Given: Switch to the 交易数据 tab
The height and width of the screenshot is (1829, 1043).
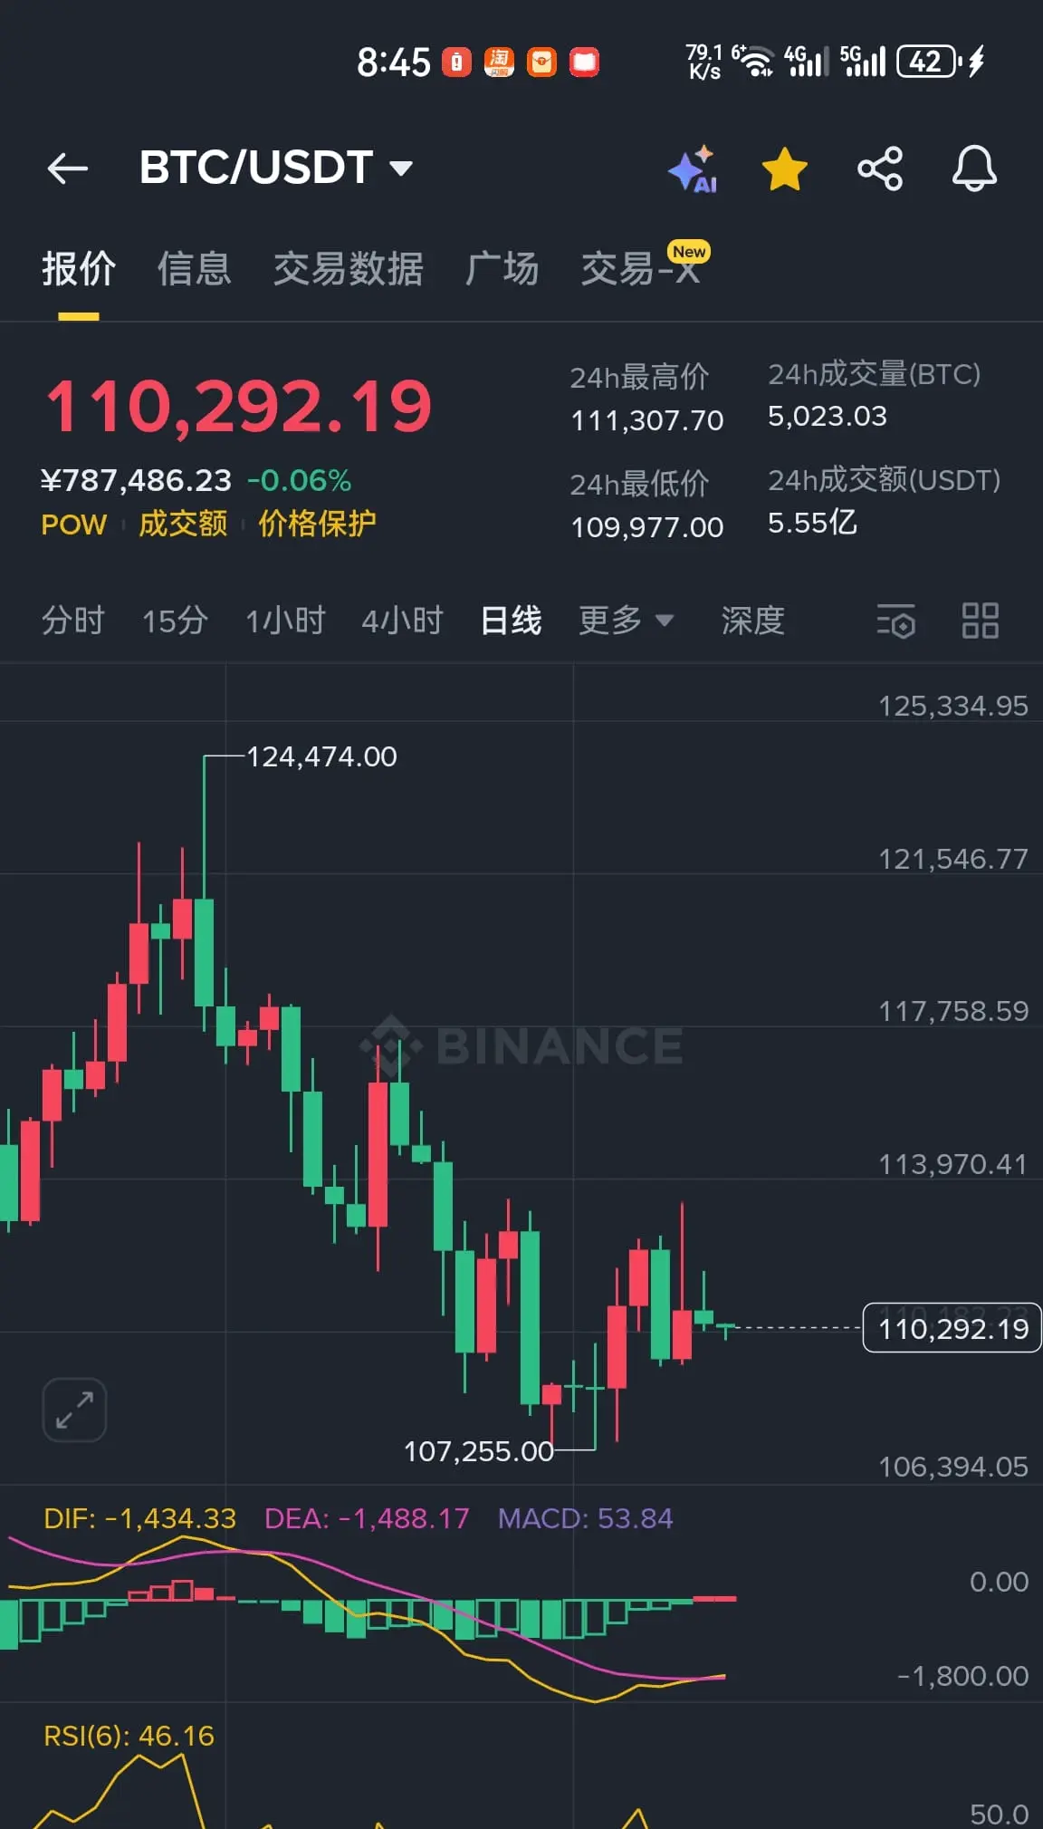Looking at the screenshot, I should (349, 269).
